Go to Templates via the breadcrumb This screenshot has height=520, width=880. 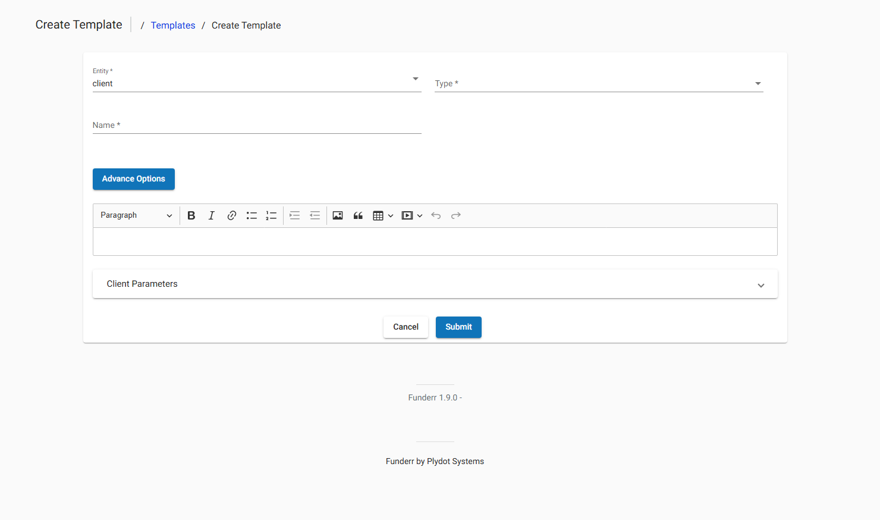click(x=173, y=25)
